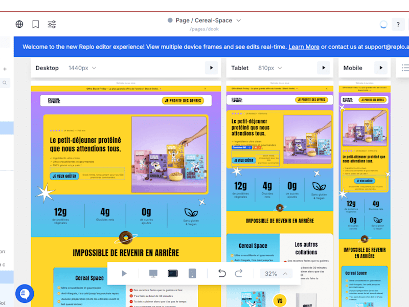Screen dimensions: 409x307
Task: Select the donut planet graphic in Desktop frame
Action: pyautogui.click(x=126, y=238)
